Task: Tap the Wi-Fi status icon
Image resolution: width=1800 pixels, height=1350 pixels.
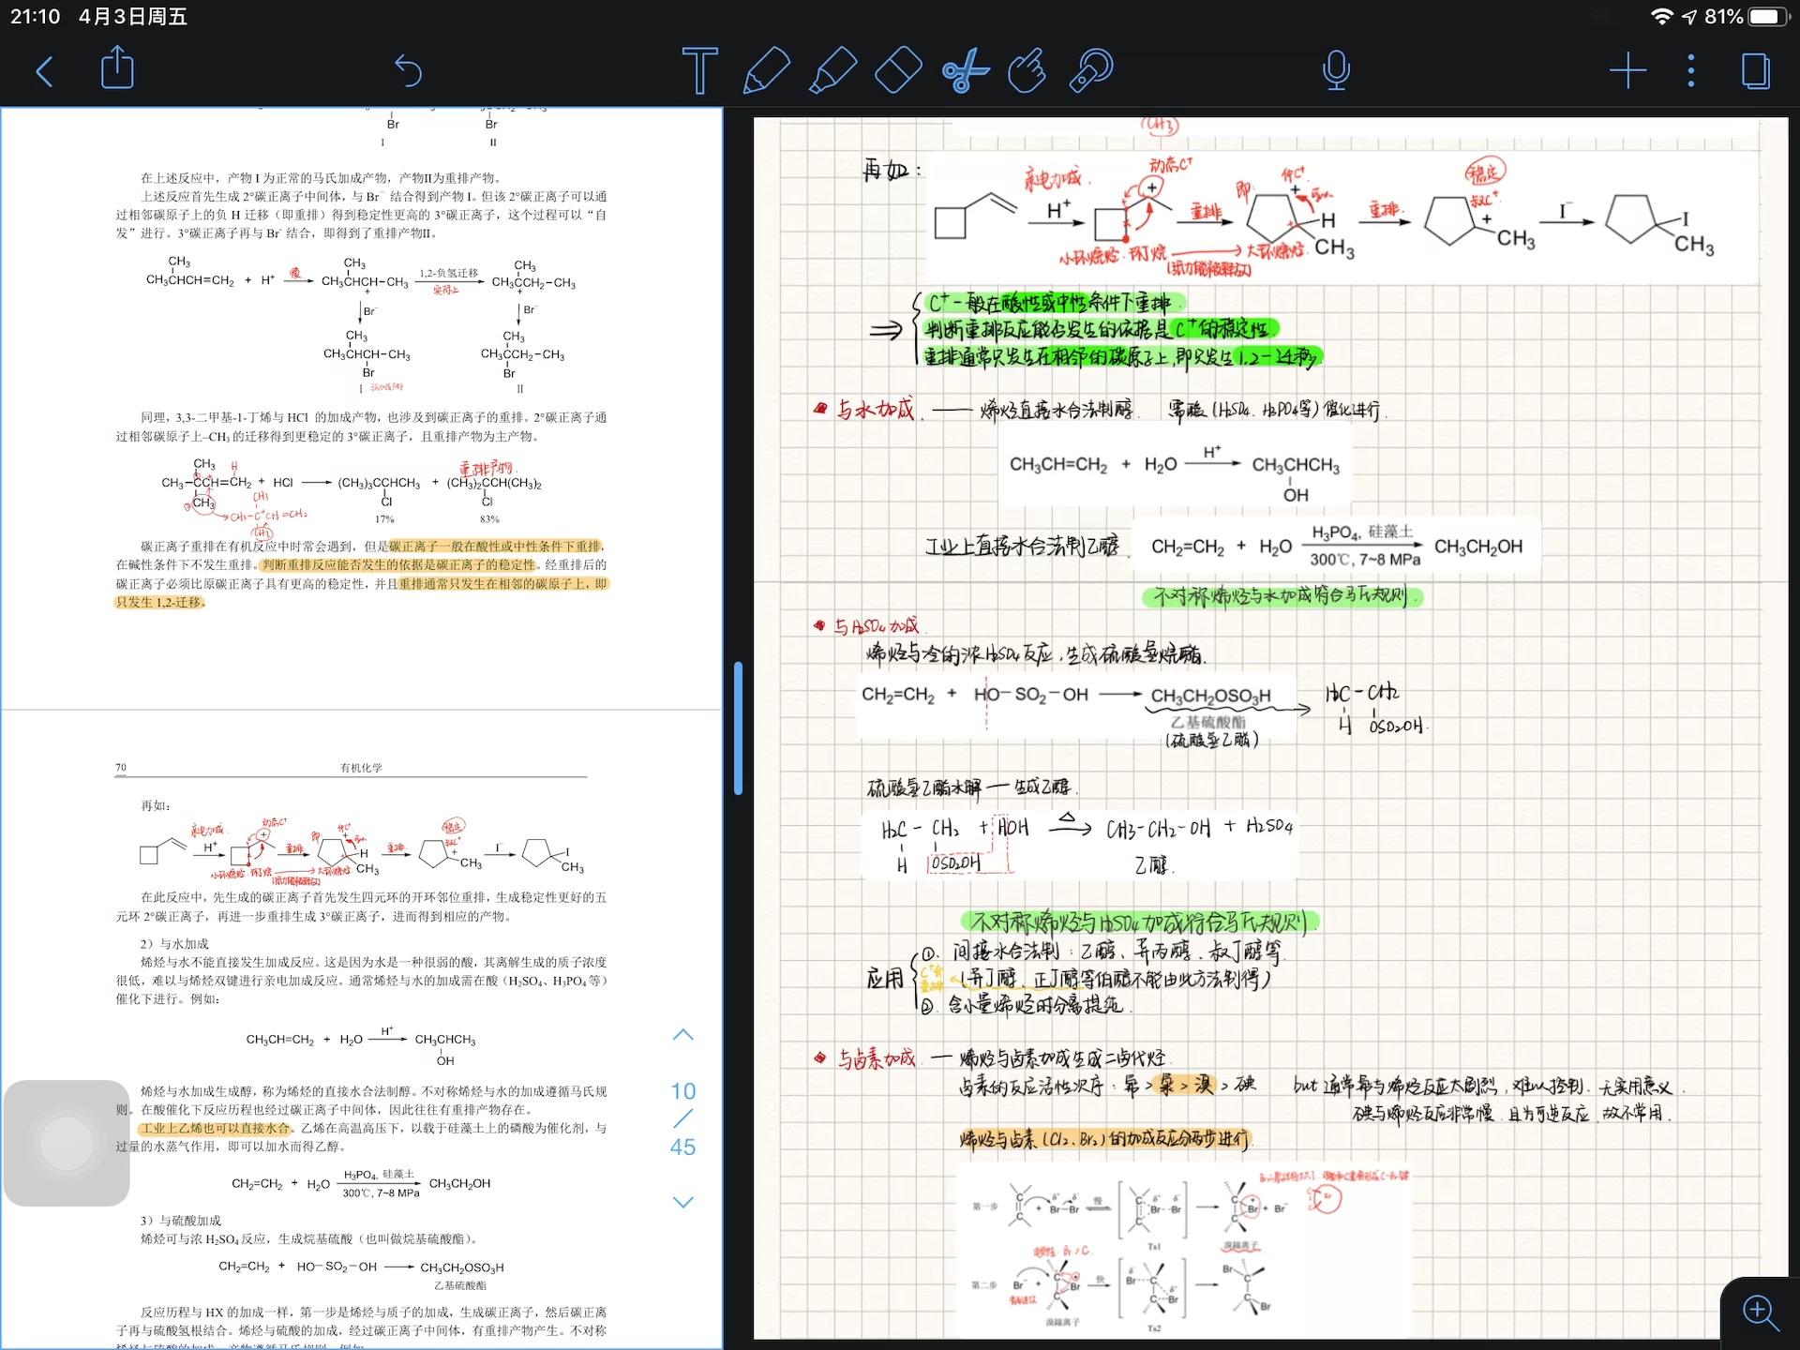Action: pos(1661,17)
